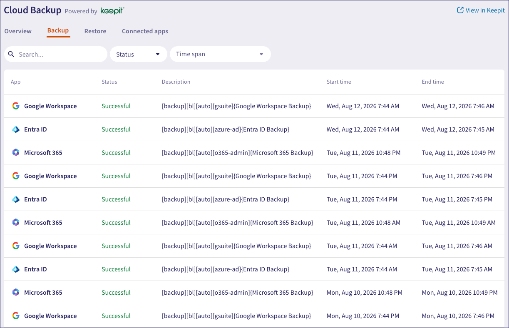Open the Status filter dropdown
Viewport: 509px width, 328px height.
coord(139,54)
